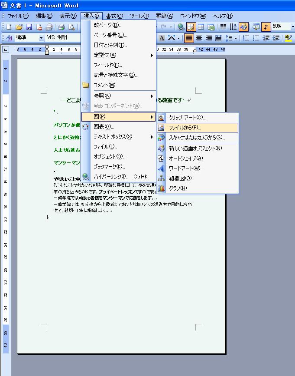This screenshot has height=376, width=295.
Task: Choose クリップ アート(C)... from the submenu
Action: click(198, 118)
